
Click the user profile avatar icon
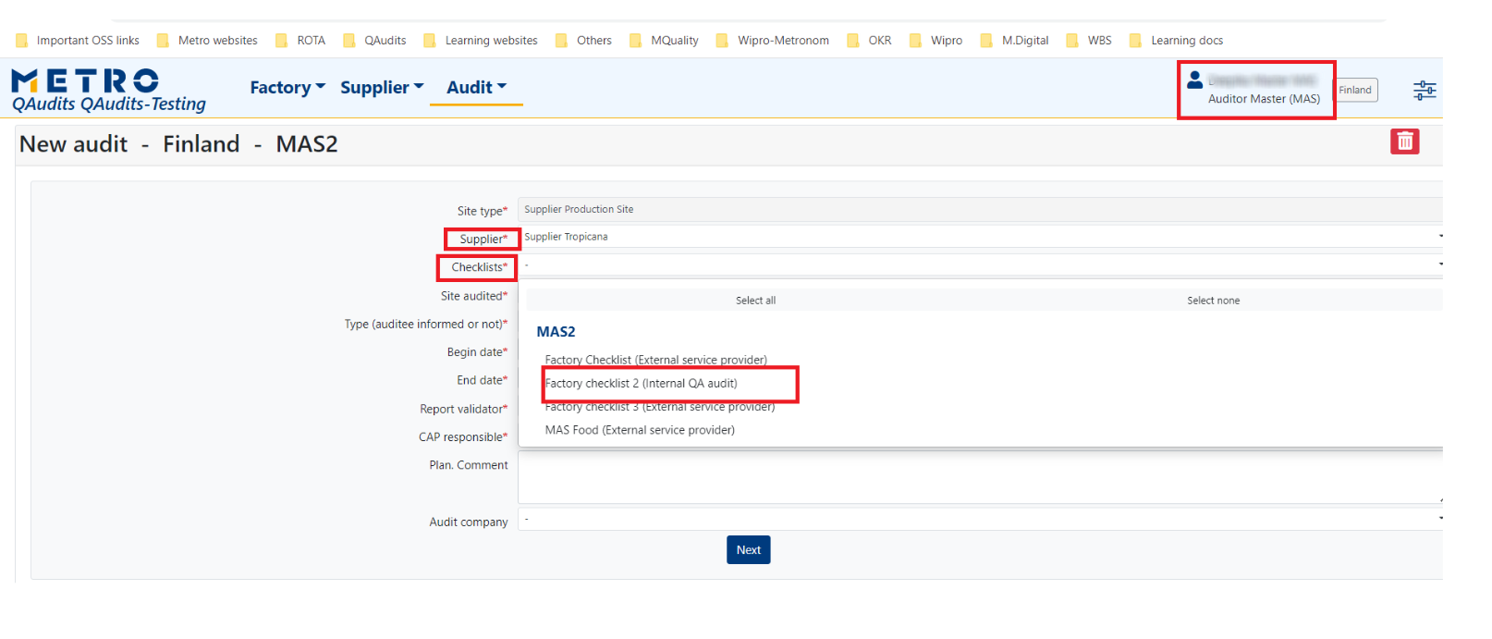point(1194,80)
